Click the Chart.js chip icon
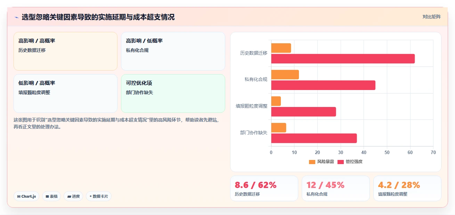455x215 pixels. [x=19, y=196]
